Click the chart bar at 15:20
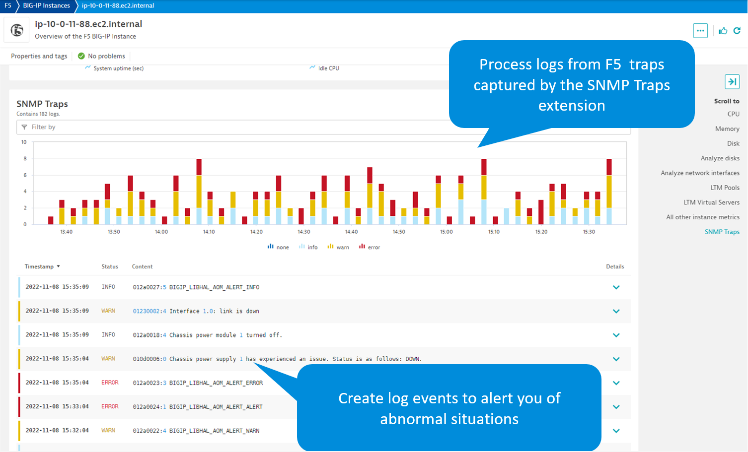 click(541, 212)
